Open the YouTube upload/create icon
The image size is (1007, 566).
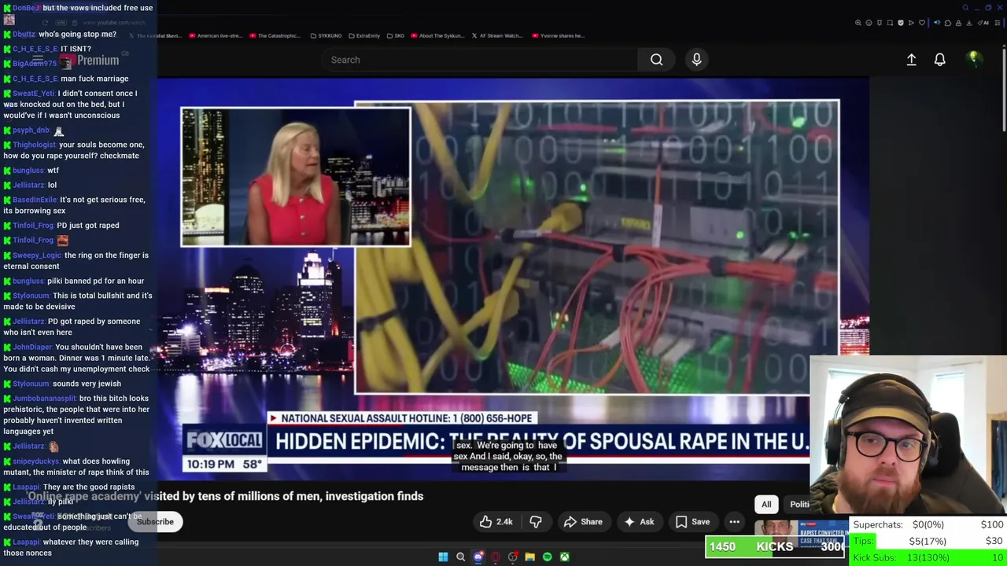(911, 60)
